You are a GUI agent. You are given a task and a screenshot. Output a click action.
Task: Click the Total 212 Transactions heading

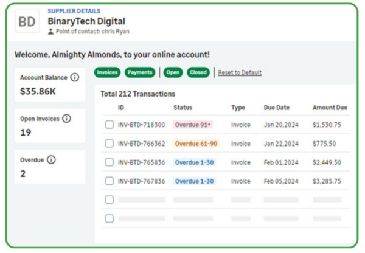[138, 94]
